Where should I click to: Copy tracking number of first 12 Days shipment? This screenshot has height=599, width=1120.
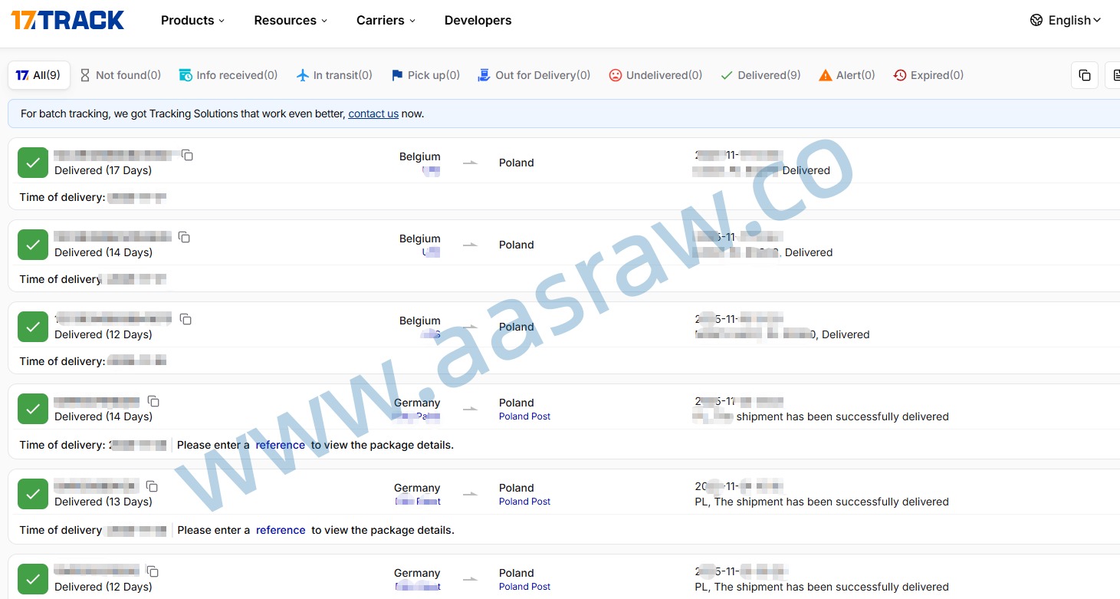click(x=186, y=319)
